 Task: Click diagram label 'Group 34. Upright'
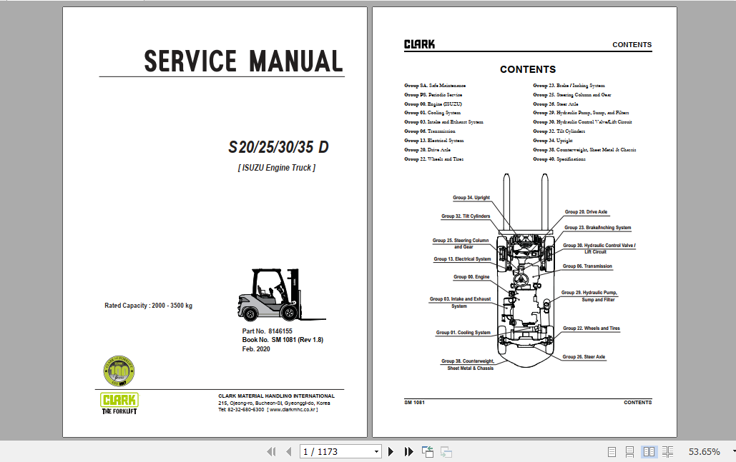(x=471, y=198)
